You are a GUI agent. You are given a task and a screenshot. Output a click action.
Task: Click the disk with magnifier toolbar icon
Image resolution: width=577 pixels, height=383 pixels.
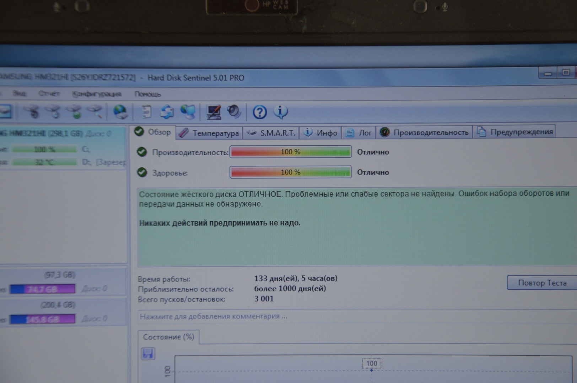[95, 112]
